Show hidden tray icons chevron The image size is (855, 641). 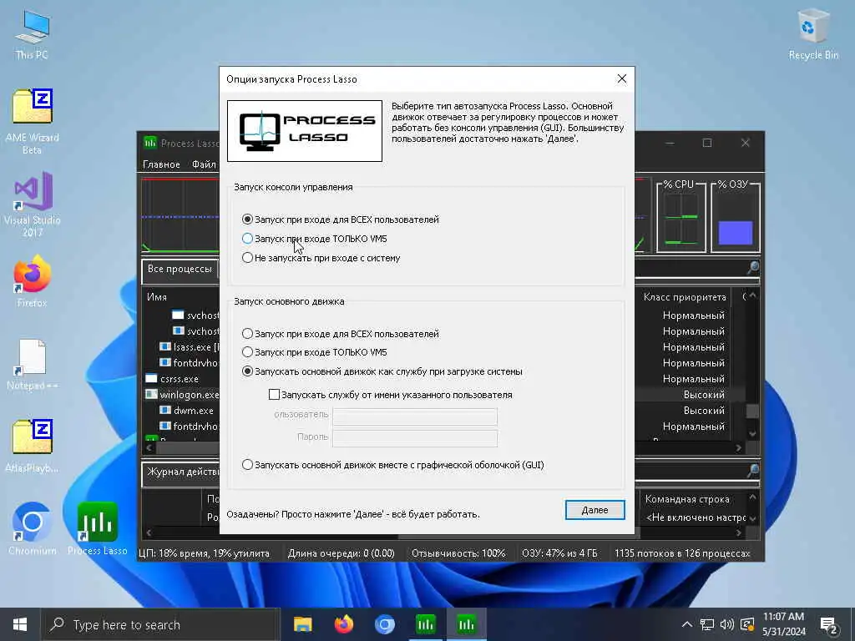point(687,624)
